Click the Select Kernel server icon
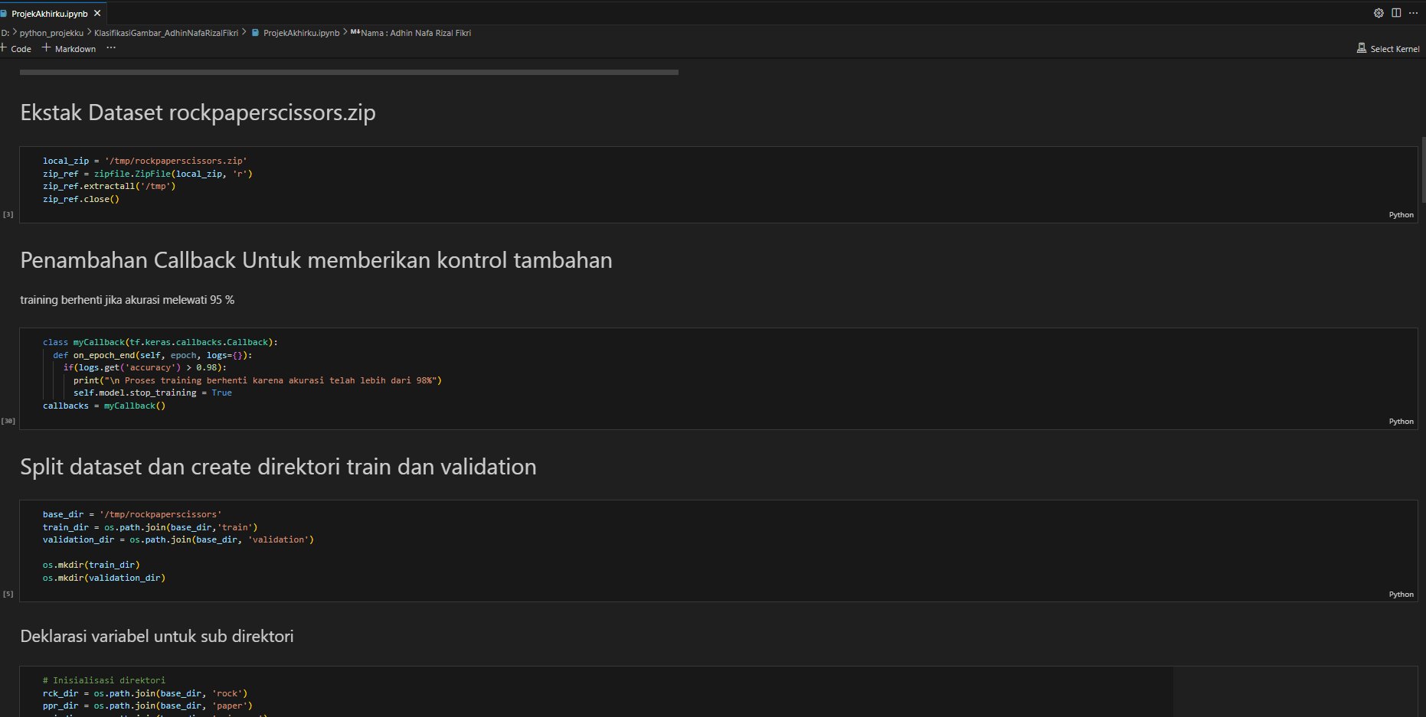Viewport: 1426px width, 717px height. [1362, 48]
